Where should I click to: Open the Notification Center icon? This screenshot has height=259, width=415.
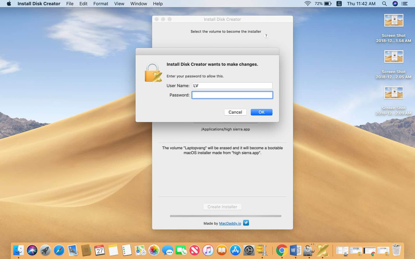pyautogui.click(x=404, y=3)
